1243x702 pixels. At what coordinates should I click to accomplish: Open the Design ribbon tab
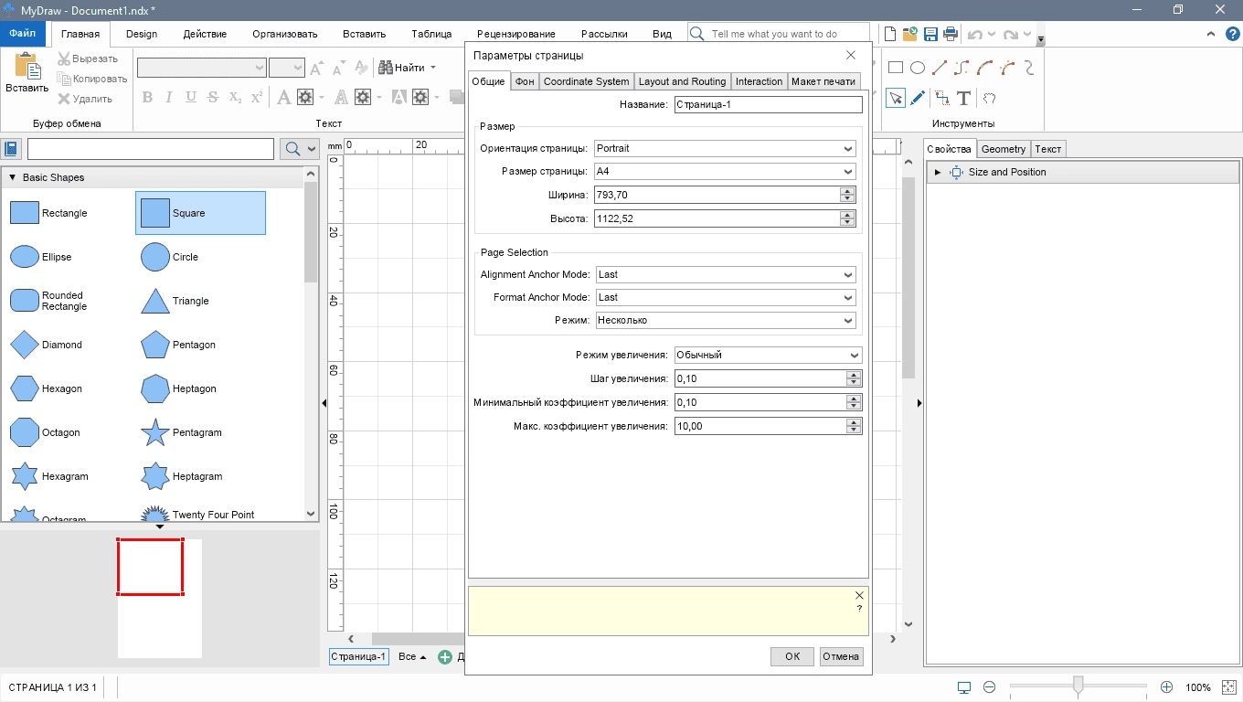click(x=142, y=34)
